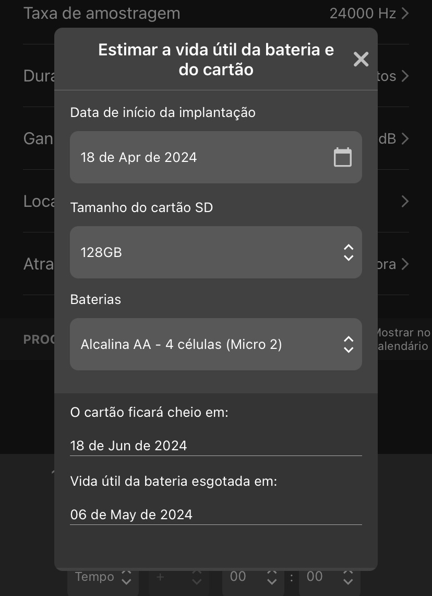Open the calendar picker icon for start date
This screenshot has height=596, width=432.
342,157
